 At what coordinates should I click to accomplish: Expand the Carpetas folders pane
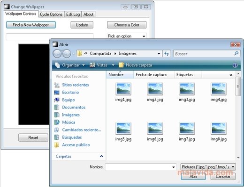(101, 156)
